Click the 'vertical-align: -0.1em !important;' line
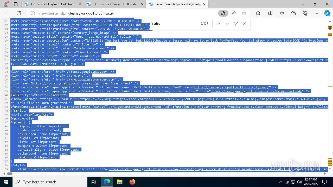The image size is (333, 187). (49, 150)
